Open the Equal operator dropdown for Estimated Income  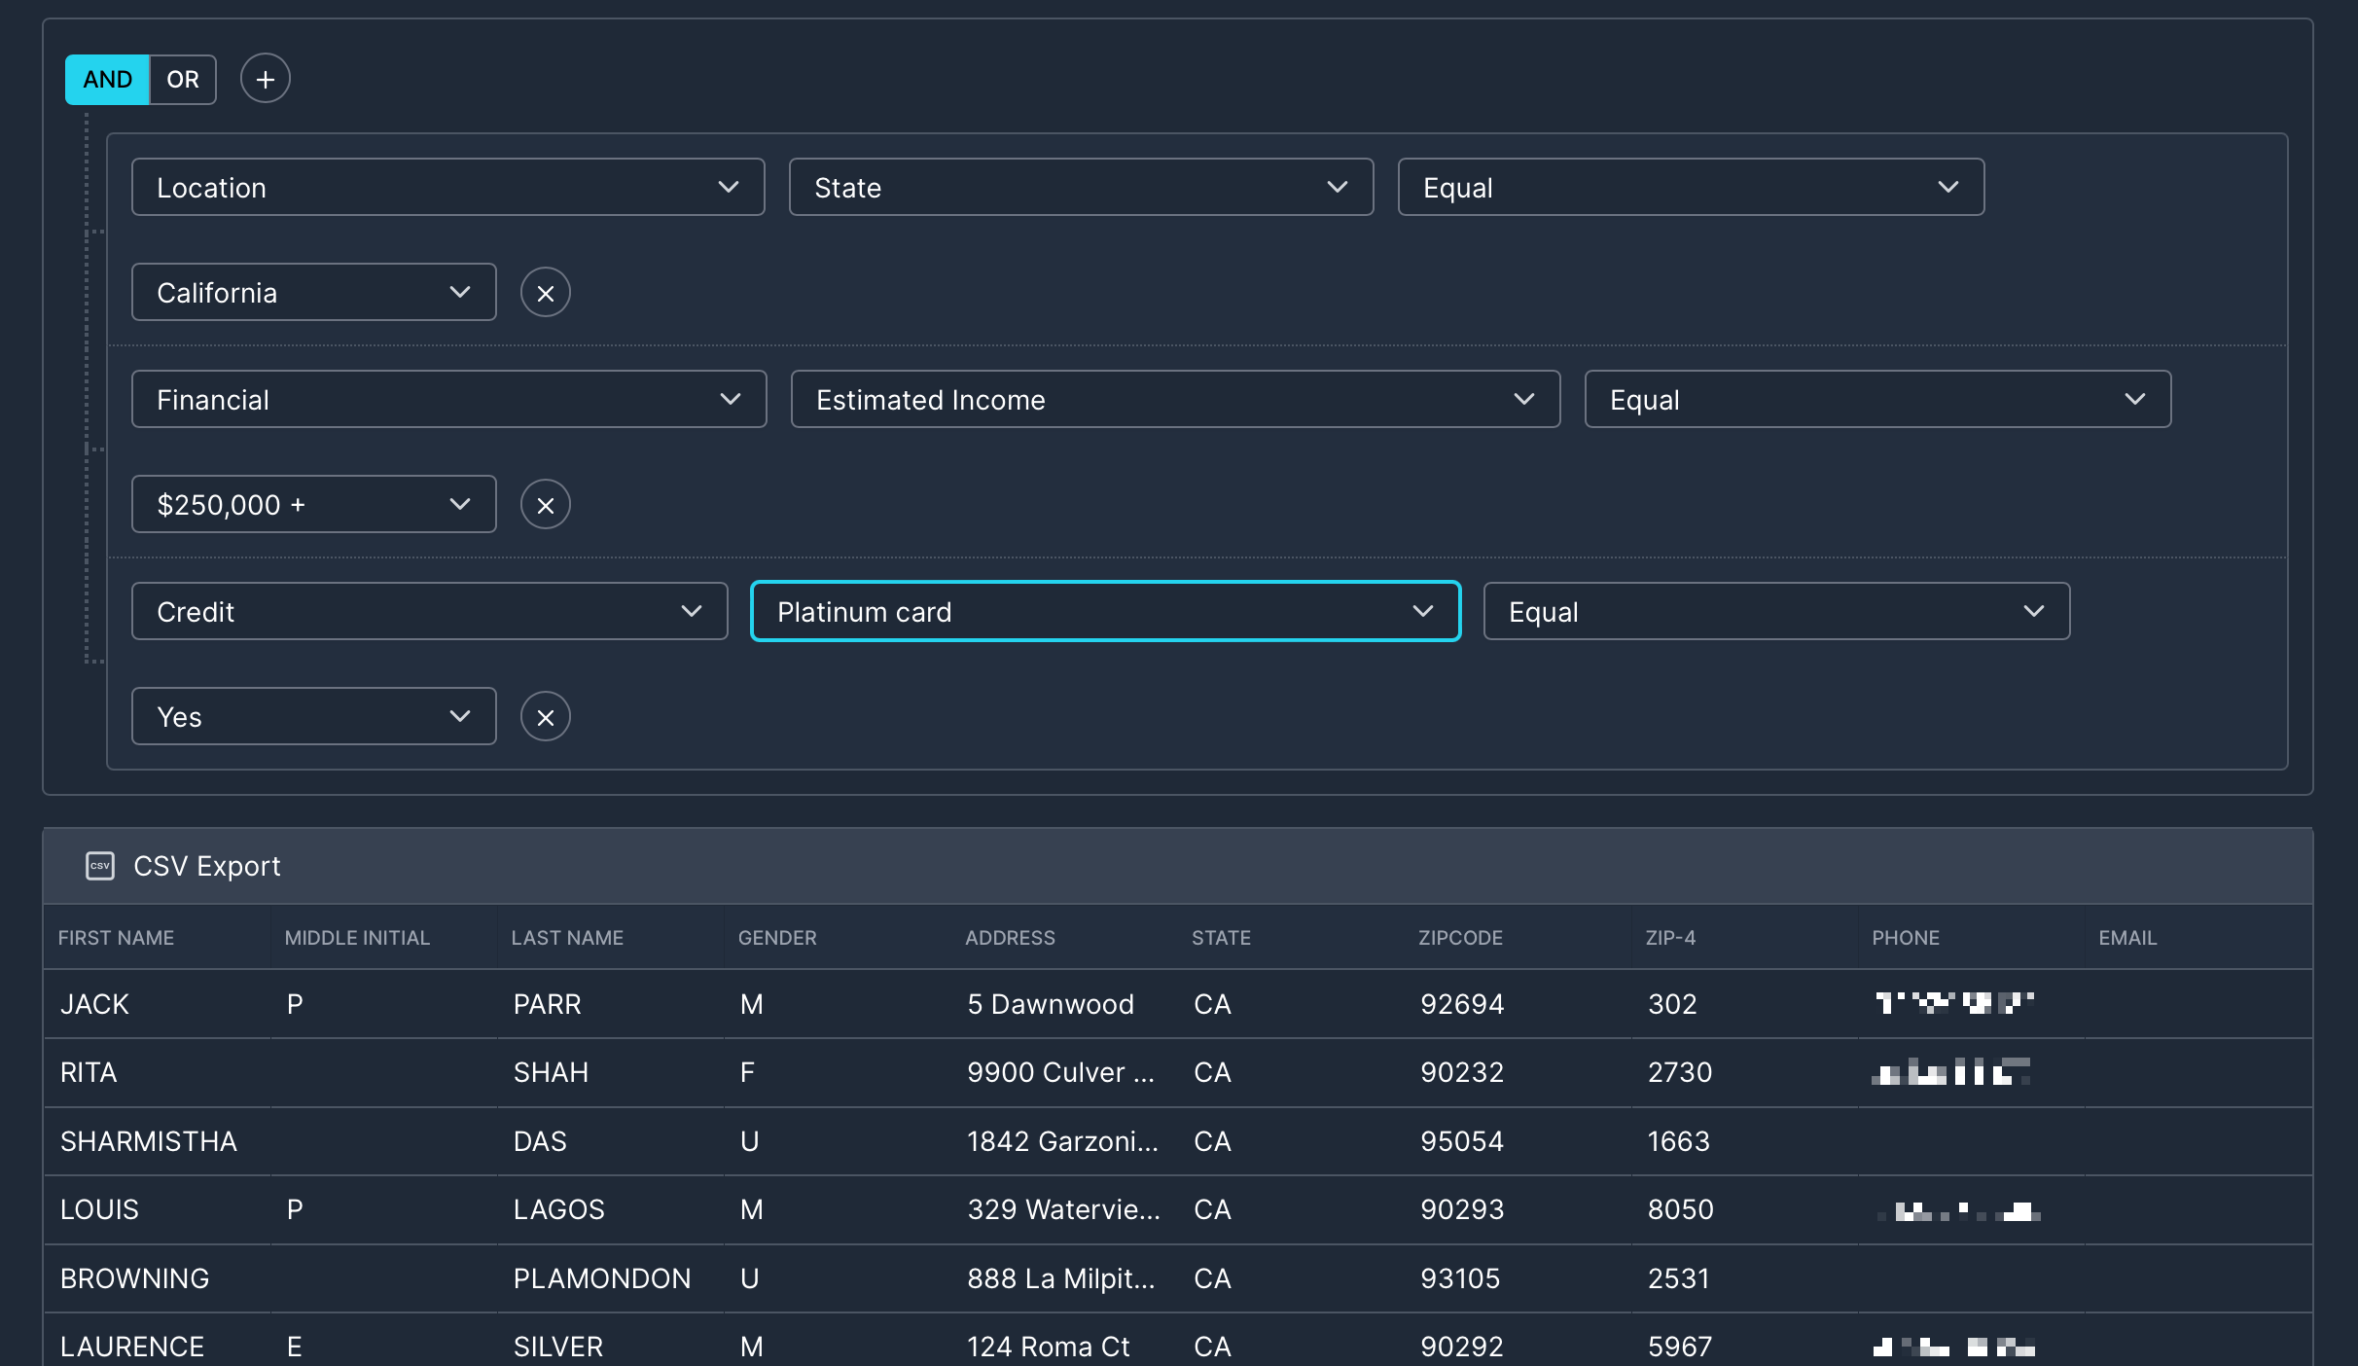click(1877, 399)
